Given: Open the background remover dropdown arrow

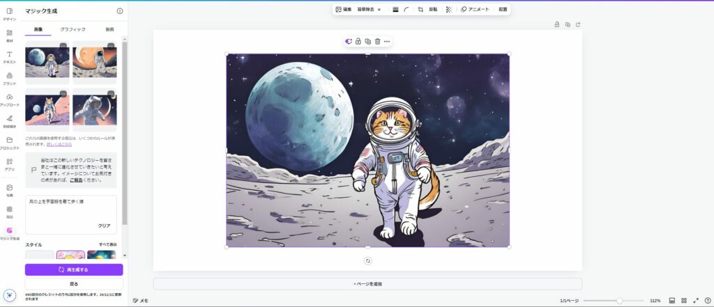Looking at the screenshot, I should point(379,10).
